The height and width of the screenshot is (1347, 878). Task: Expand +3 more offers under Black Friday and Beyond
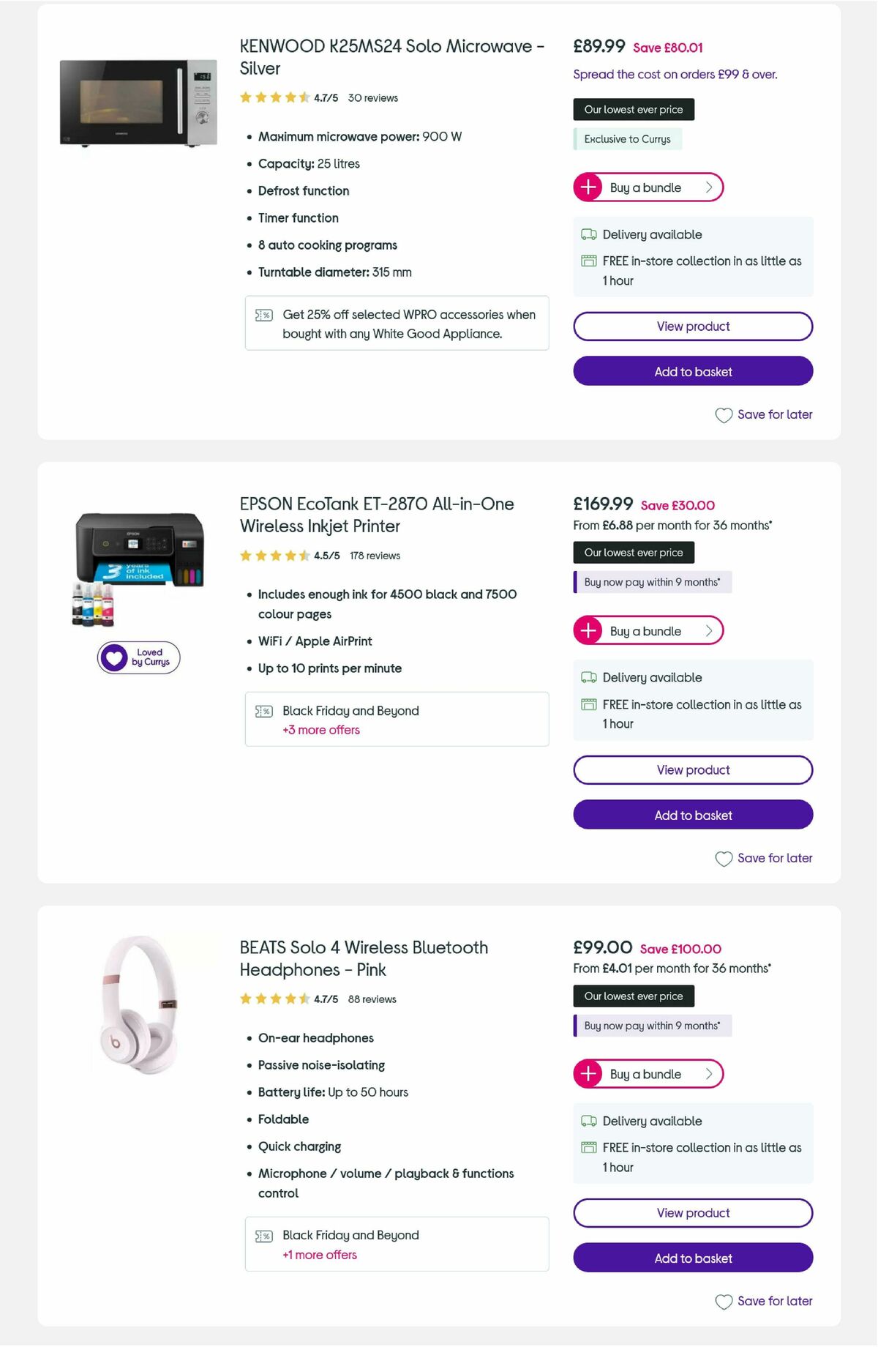point(320,730)
